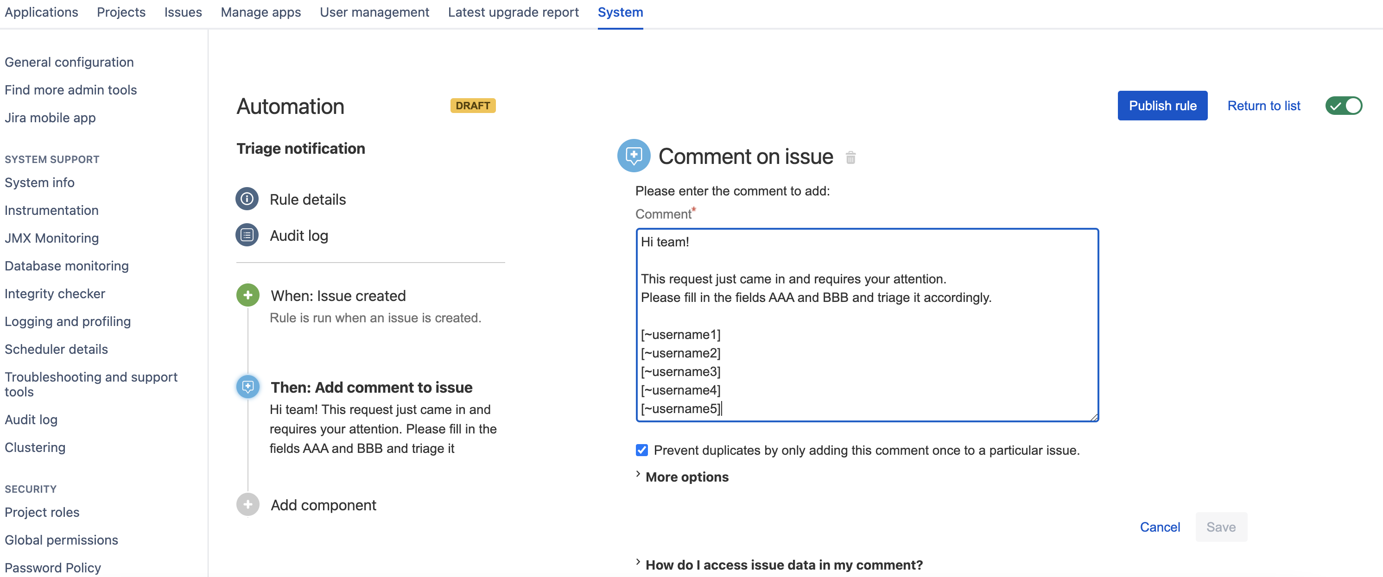Click the Audit log list icon
Viewport: 1383px width, 577px height.
pos(247,235)
